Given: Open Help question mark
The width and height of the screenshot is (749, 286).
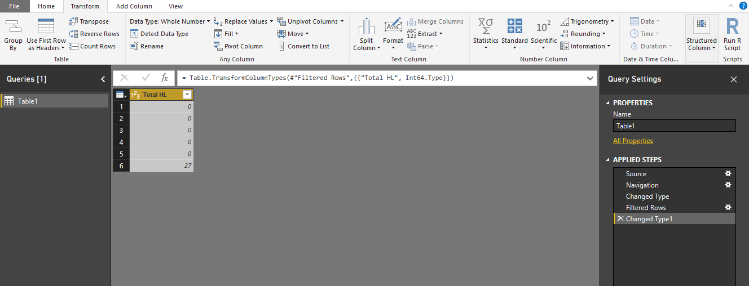Looking at the screenshot, I should pos(743,6).
